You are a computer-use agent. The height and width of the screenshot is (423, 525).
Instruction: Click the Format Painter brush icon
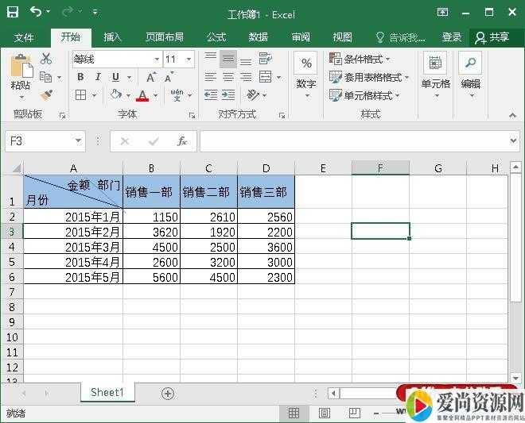(46, 95)
